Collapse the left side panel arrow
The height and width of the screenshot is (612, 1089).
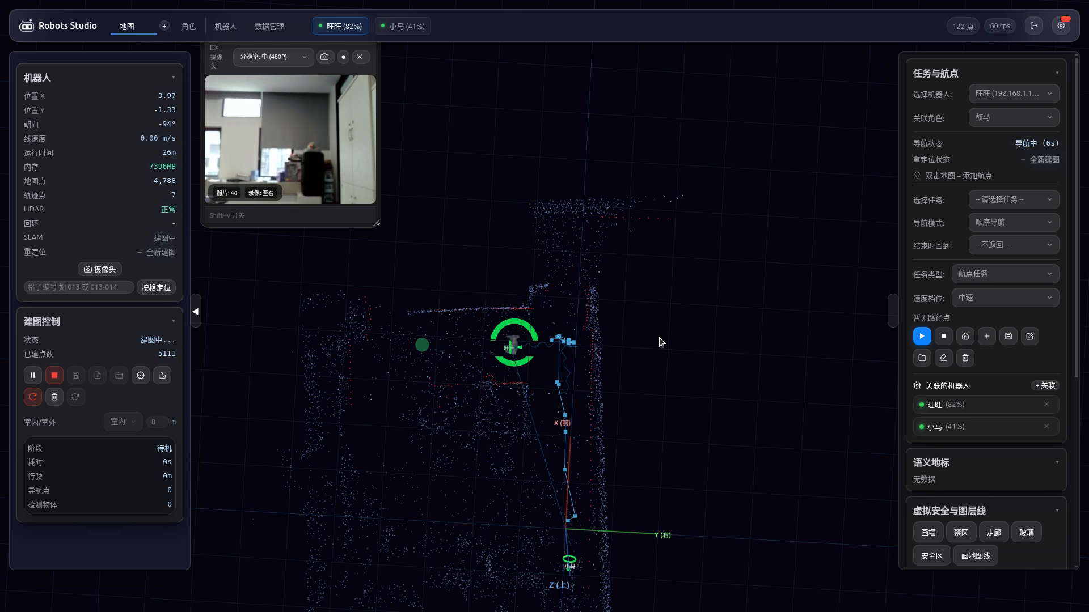(196, 311)
